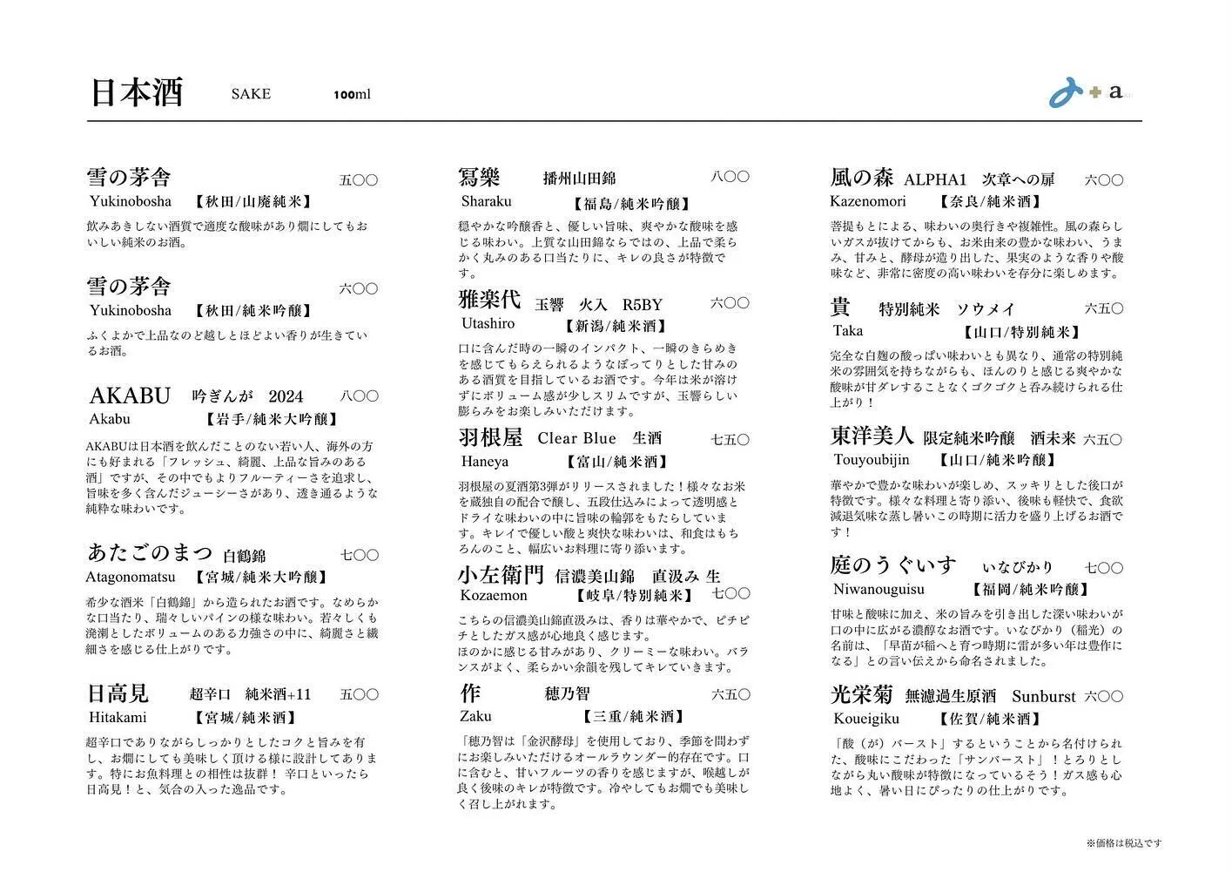Select あたごのまつ sake name
This screenshot has height=872, width=1232.
[150, 552]
